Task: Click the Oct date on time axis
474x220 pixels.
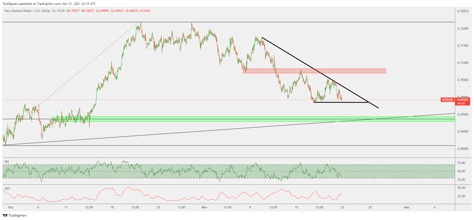Action: [x=11, y=207]
